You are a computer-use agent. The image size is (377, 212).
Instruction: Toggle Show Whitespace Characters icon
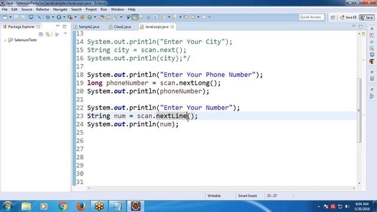tap(156, 17)
